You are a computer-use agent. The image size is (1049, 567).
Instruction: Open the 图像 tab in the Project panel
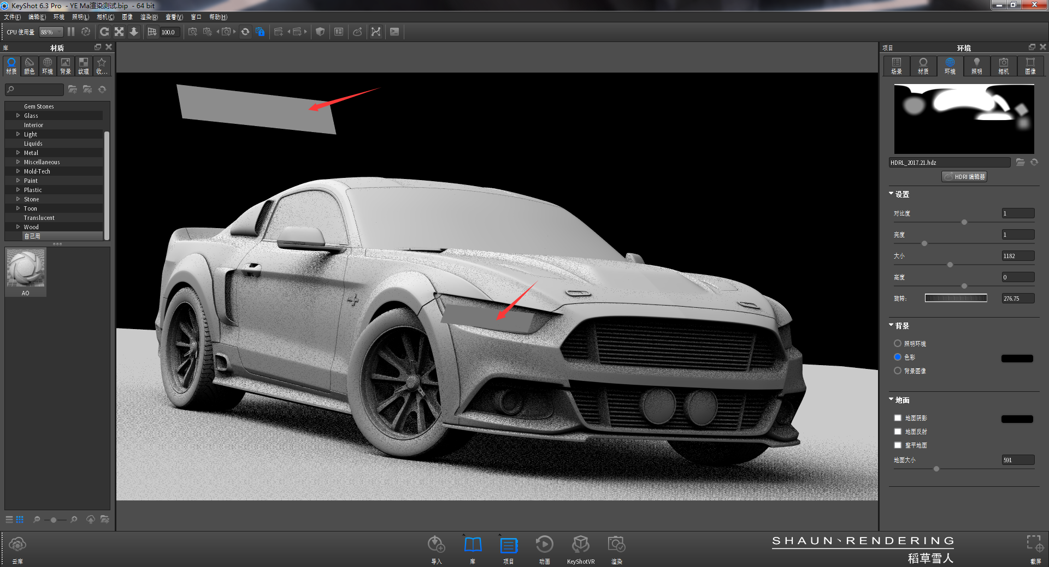tap(1030, 65)
